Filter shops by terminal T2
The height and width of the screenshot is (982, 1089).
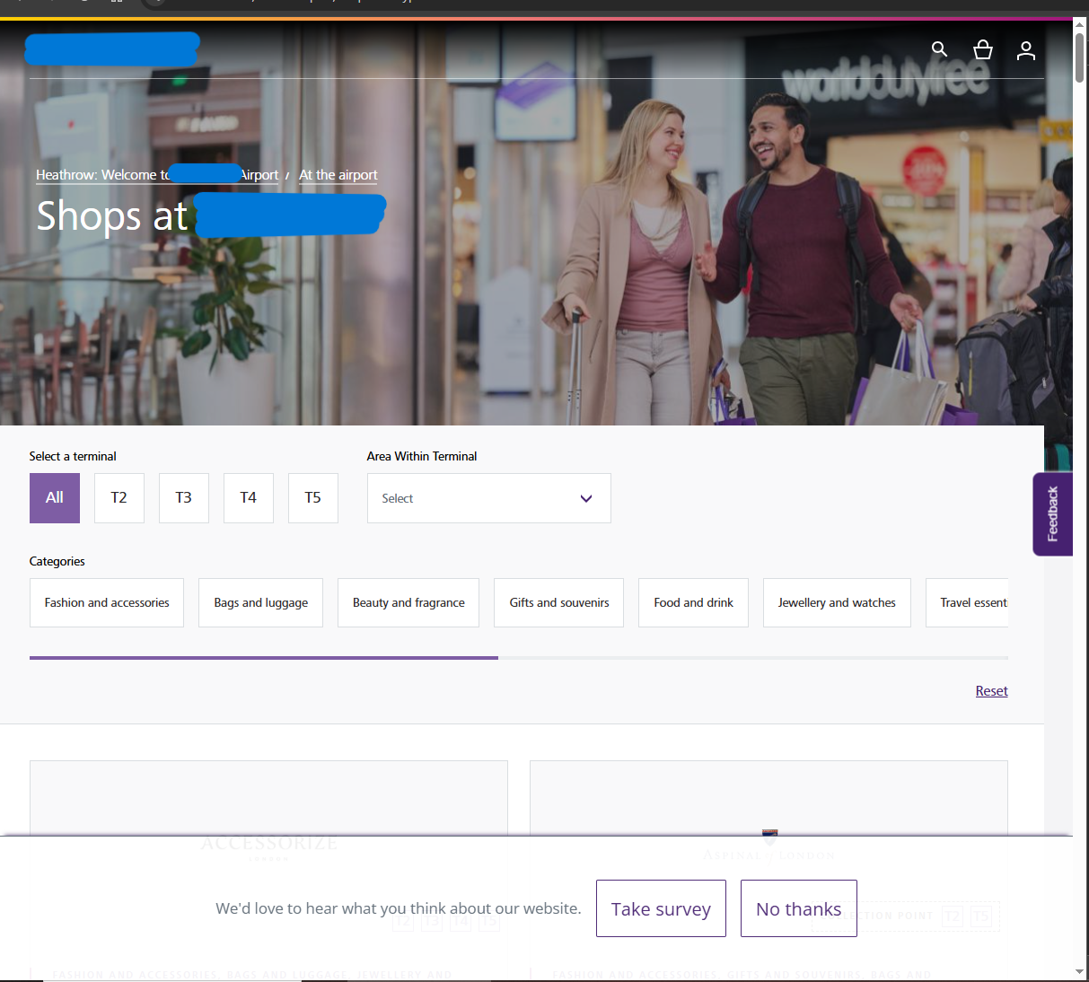click(x=119, y=498)
